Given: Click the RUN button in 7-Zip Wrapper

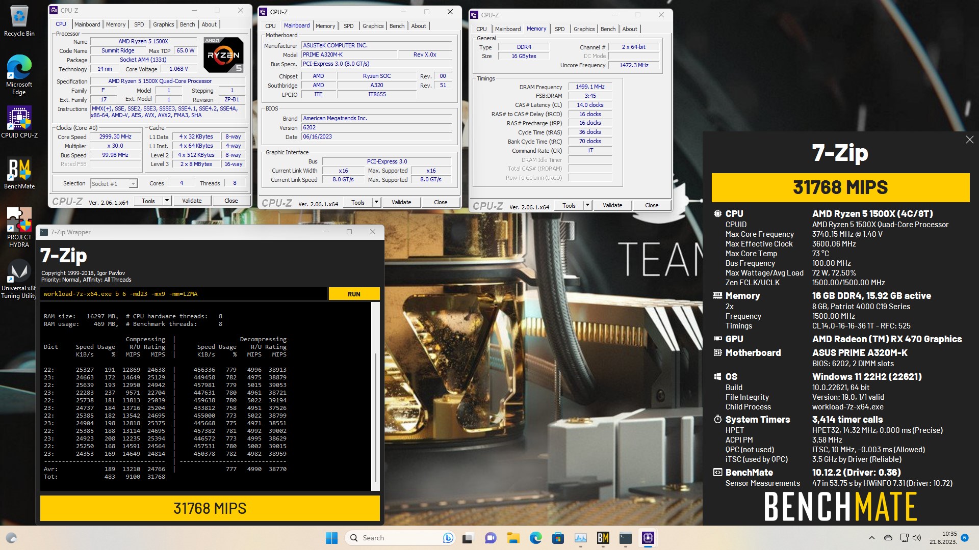Looking at the screenshot, I should pos(354,294).
